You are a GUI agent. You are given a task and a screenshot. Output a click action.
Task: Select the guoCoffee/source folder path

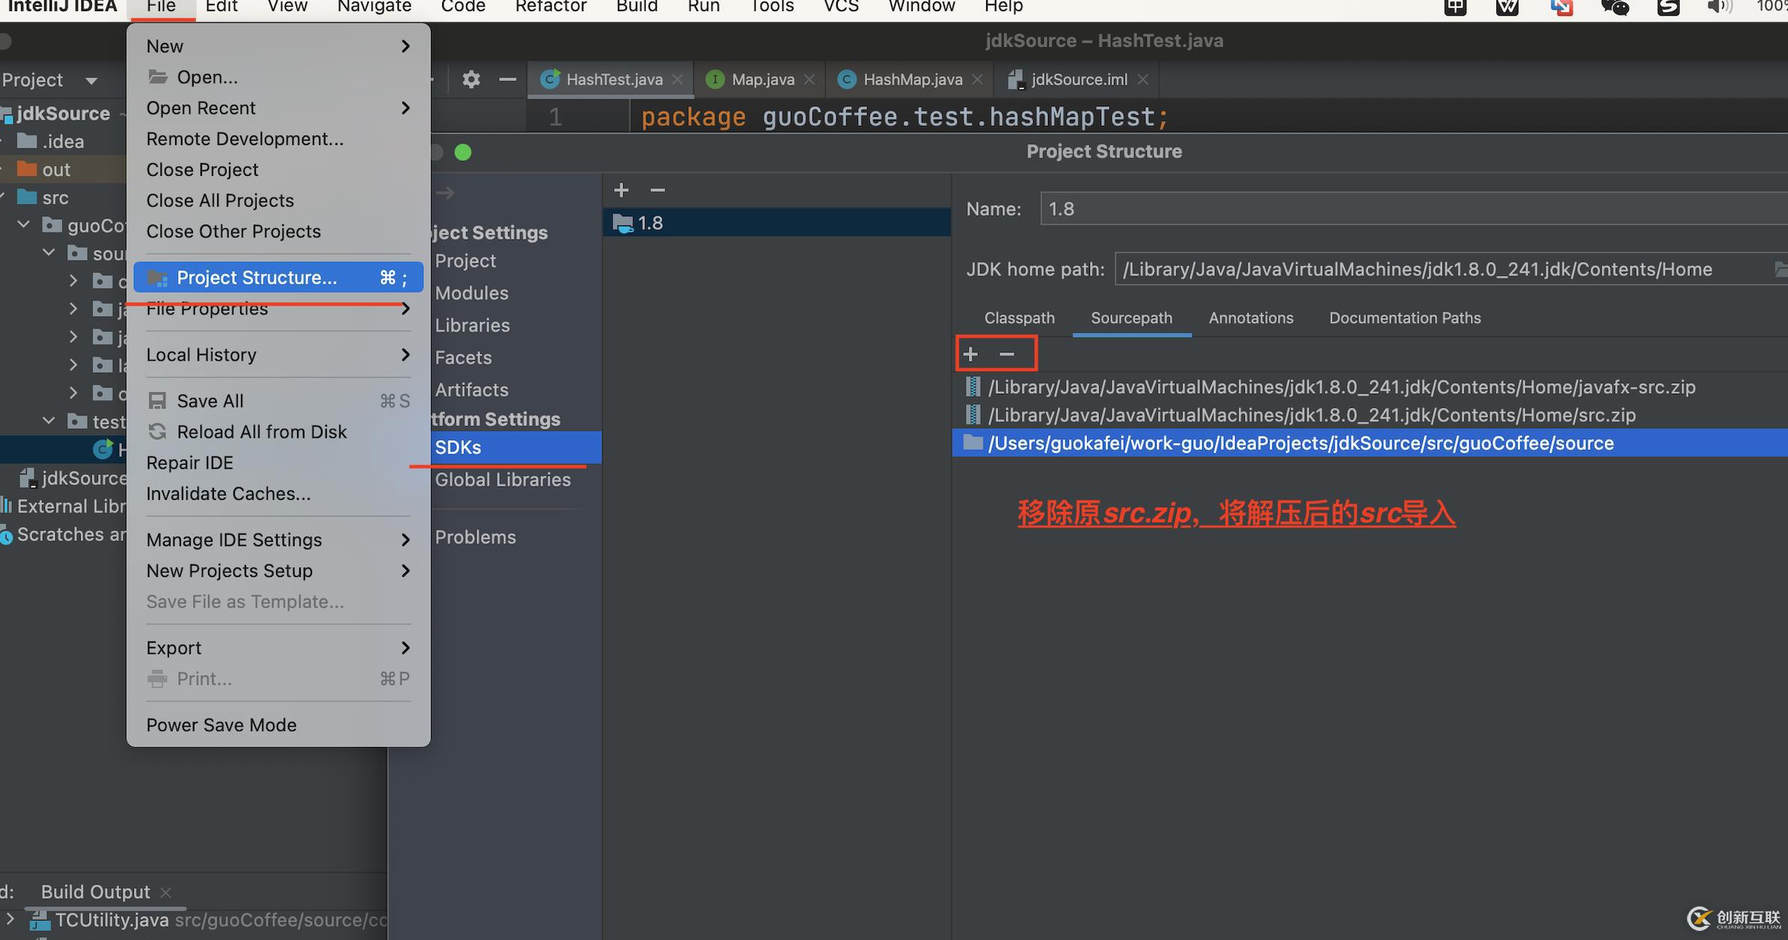tap(1370, 443)
